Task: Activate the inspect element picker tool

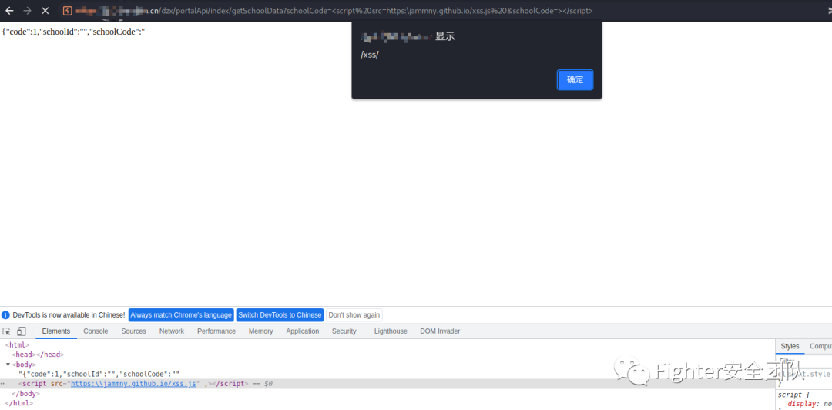Action: (x=7, y=331)
